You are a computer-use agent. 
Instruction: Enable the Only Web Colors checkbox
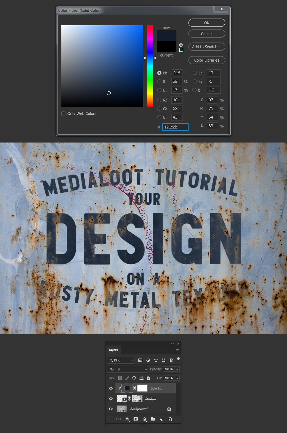coord(63,113)
